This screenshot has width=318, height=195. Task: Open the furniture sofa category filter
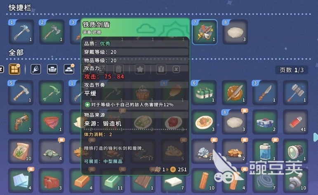52,70
